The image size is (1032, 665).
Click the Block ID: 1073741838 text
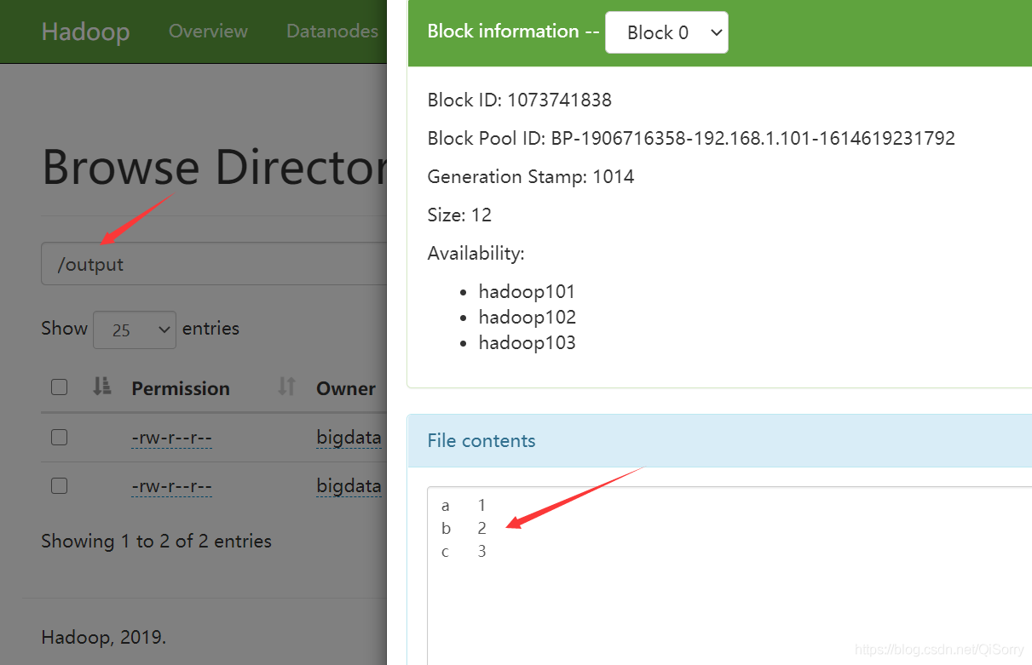tap(520, 100)
